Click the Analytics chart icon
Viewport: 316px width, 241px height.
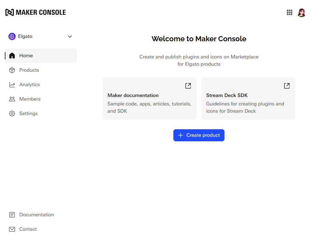12,85
